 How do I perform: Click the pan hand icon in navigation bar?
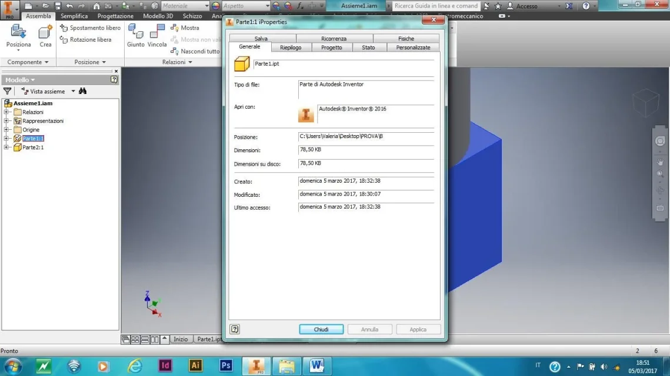coord(660,162)
